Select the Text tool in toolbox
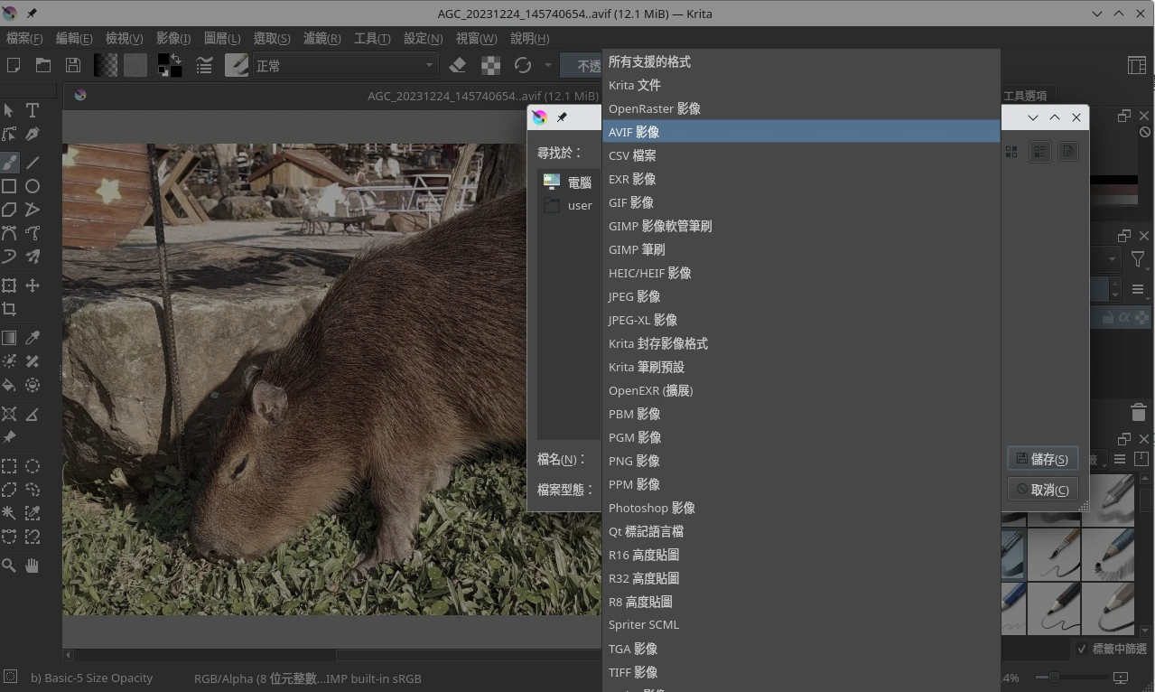The height and width of the screenshot is (692, 1155). tap(33, 110)
